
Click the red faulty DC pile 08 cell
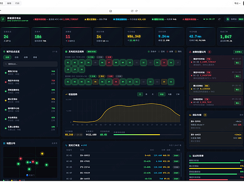[116, 82]
